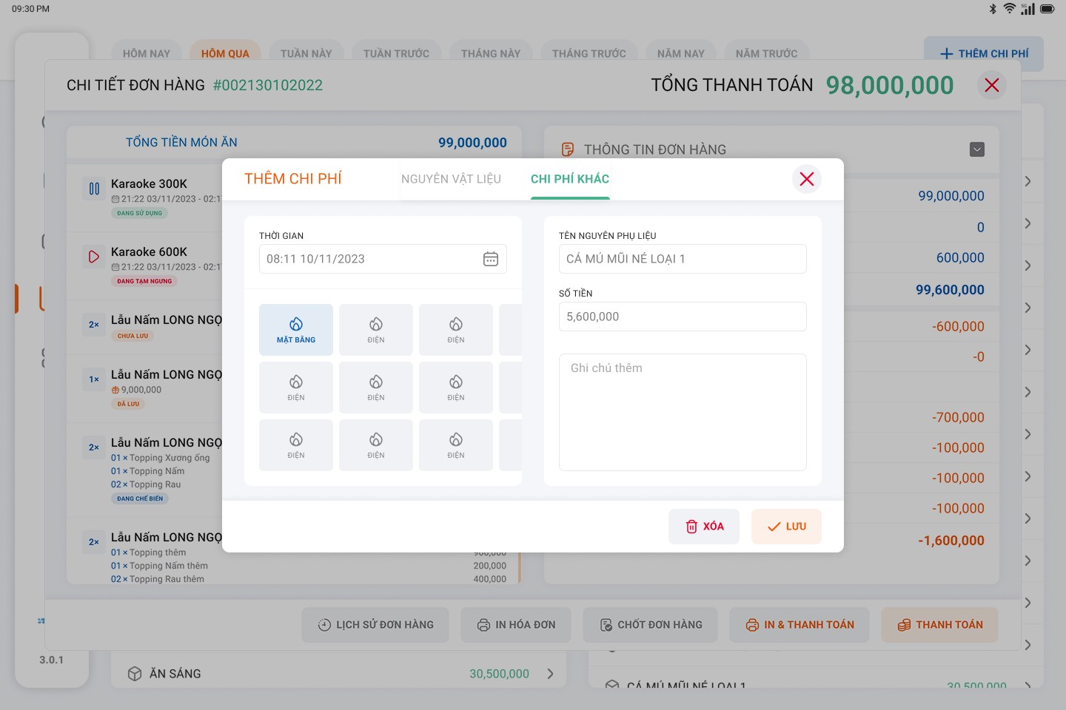Expand the ĂN SÁNG row chevron
Image resolution: width=1066 pixels, height=710 pixels.
point(550,674)
